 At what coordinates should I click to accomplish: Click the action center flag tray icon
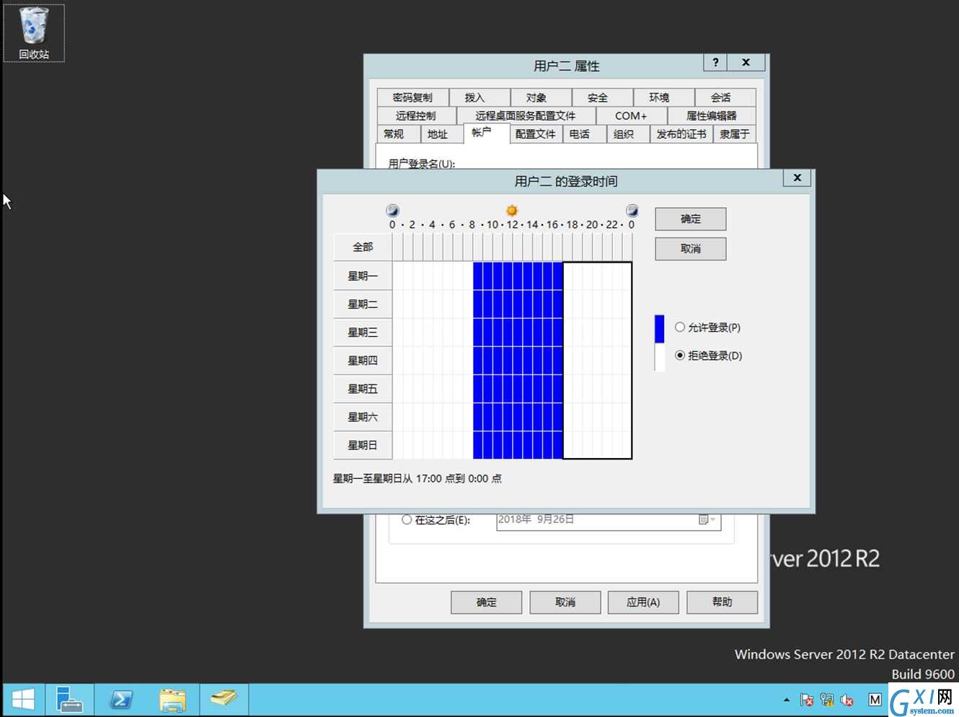[x=807, y=700]
